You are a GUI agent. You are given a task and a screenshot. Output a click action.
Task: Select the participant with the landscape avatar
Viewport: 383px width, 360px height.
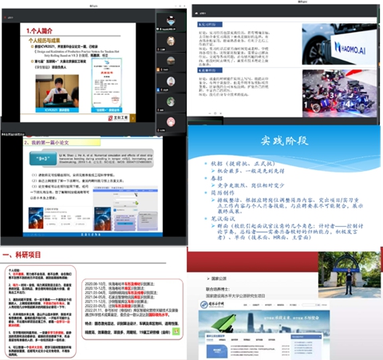click(x=171, y=61)
